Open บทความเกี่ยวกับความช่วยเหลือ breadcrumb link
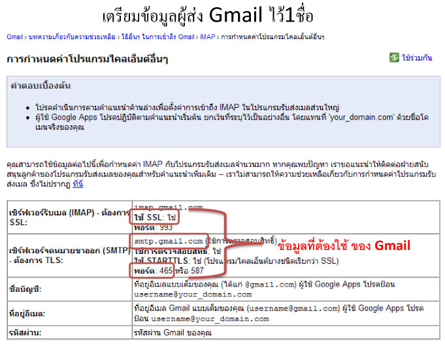445x344 pixels. pyautogui.click(x=72, y=37)
